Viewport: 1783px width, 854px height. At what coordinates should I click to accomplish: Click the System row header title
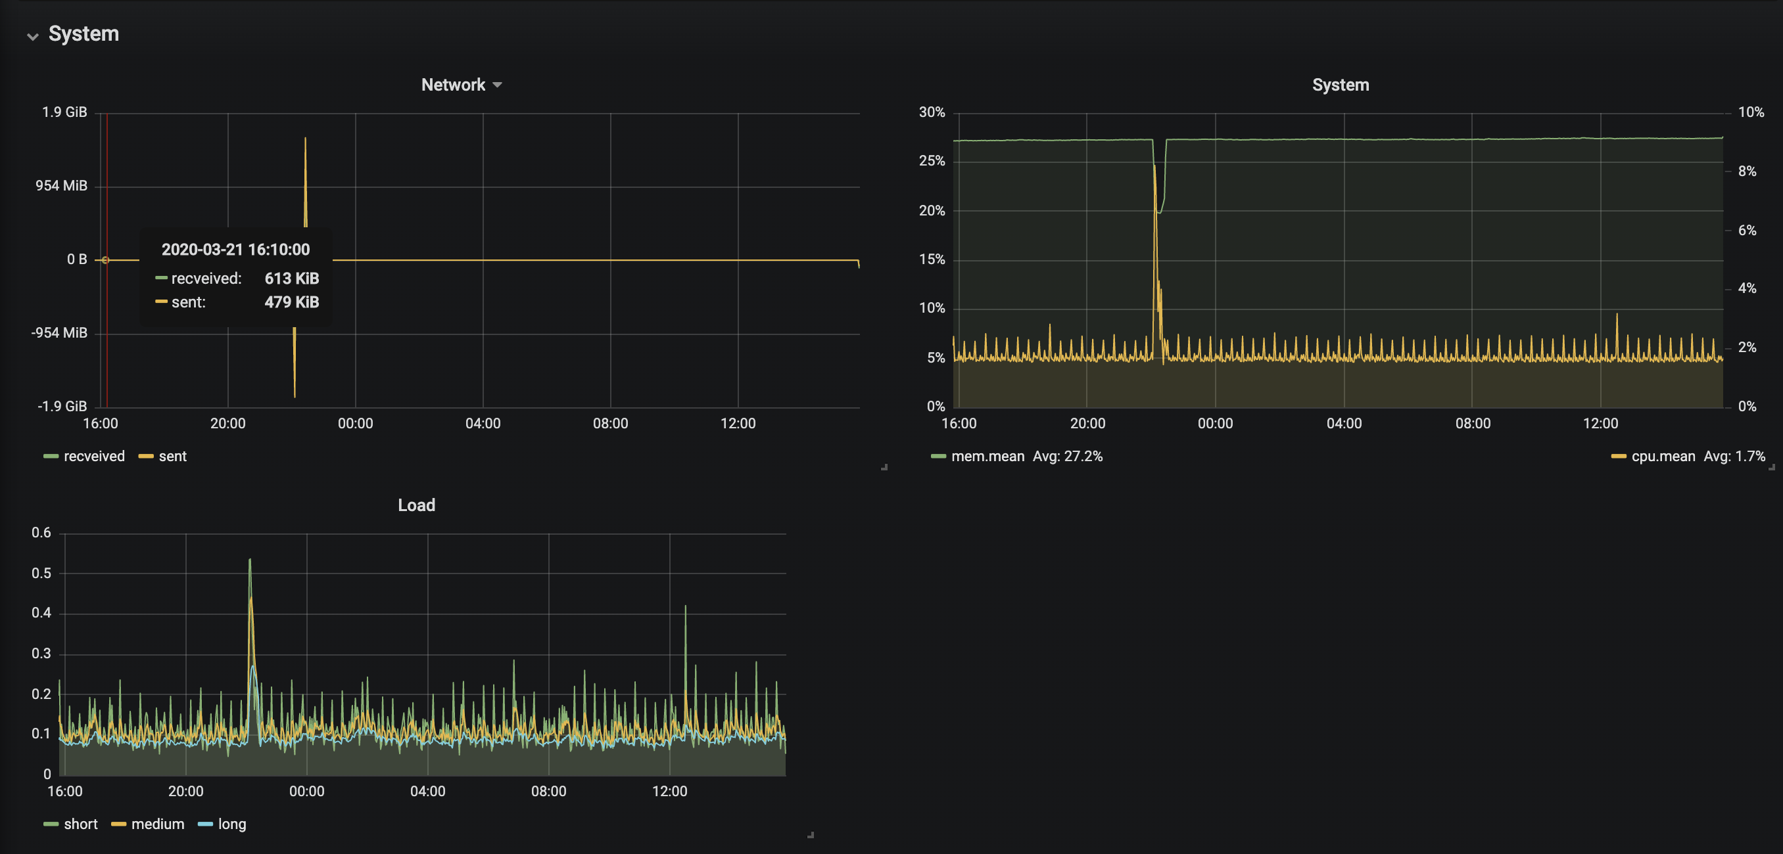pyautogui.click(x=83, y=34)
